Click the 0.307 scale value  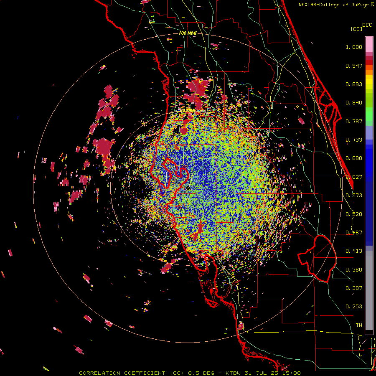[354, 288]
